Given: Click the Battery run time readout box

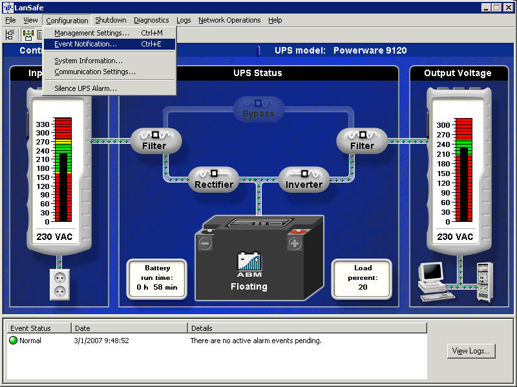Looking at the screenshot, I should coord(157,279).
